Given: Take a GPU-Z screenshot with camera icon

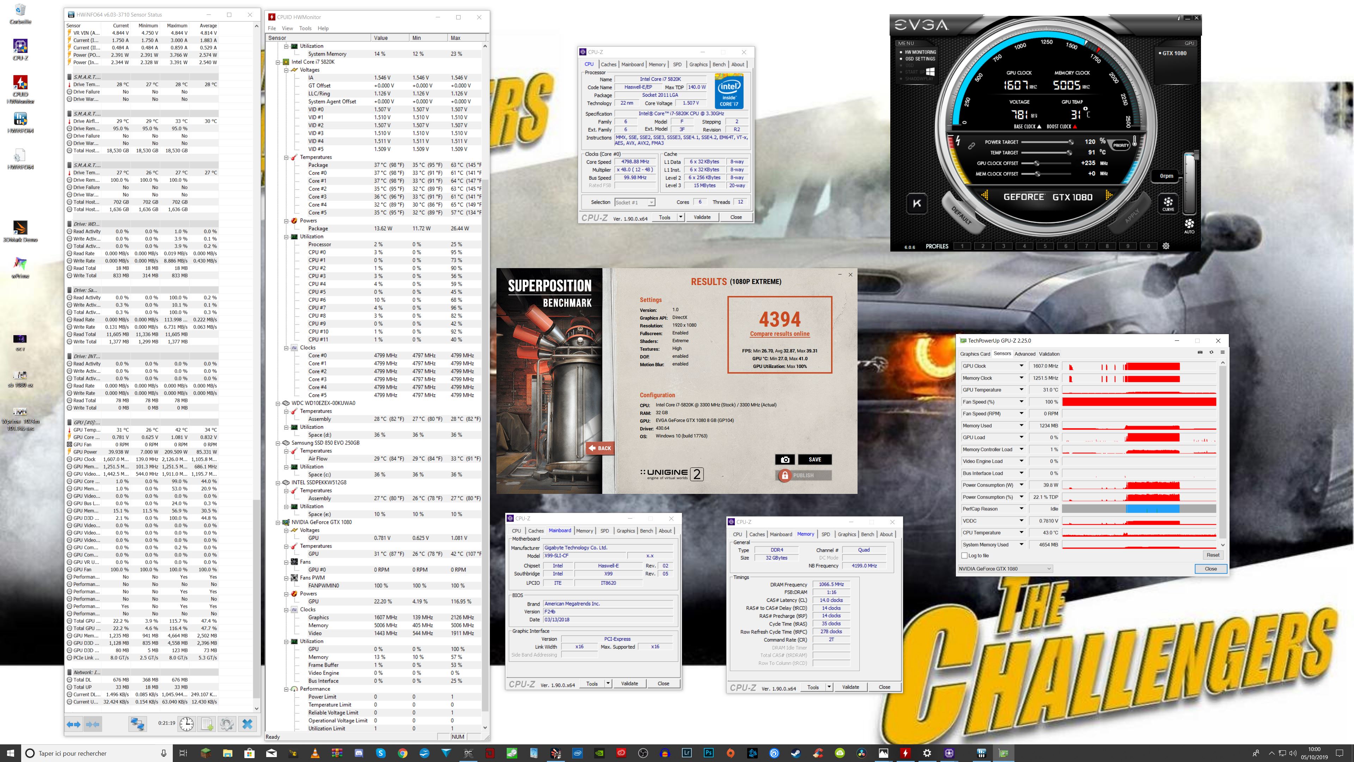Looking at the screenshot, I should point(1200,352).
